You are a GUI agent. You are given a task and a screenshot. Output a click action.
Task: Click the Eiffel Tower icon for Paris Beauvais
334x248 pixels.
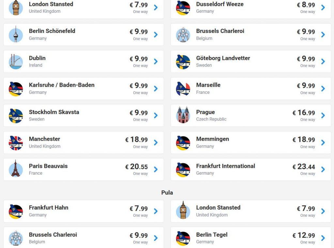click(x=16, y=169)
